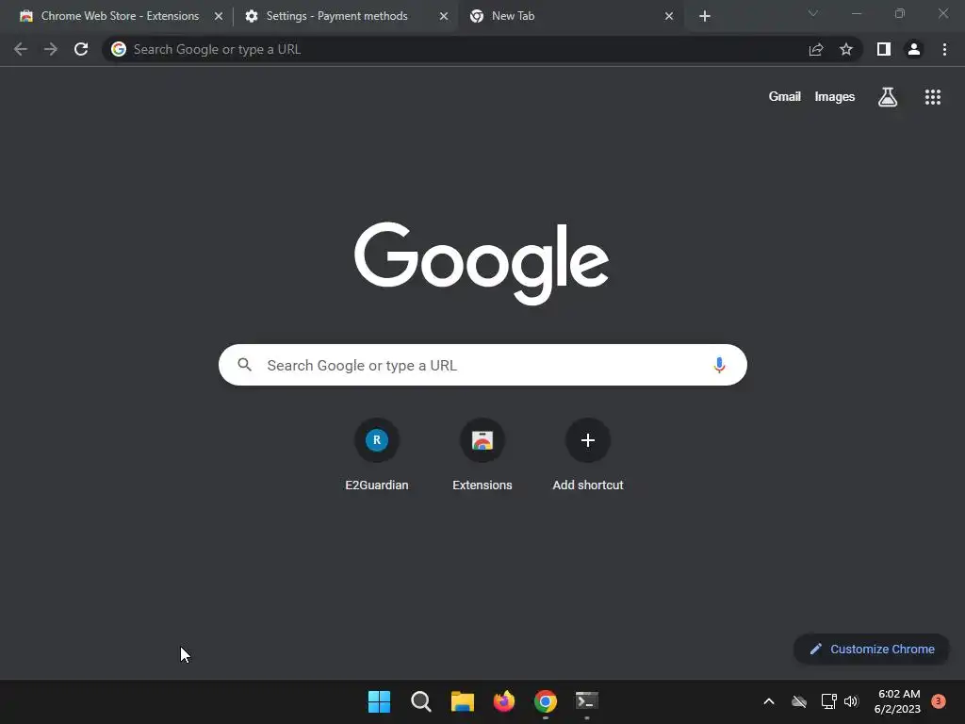Close the Settings - Payment methods tab
Image resolution: width=965 pixels, height=724 pixels.
point(444,17)
